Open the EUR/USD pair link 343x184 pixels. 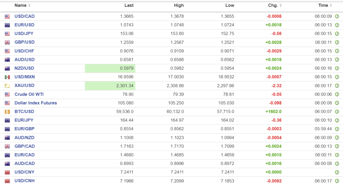[24, 25]
